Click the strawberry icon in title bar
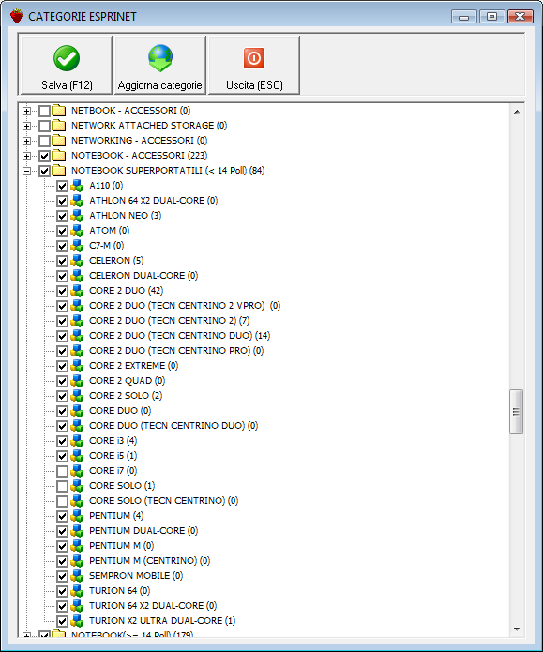The image size is (543, 652). 16,16
